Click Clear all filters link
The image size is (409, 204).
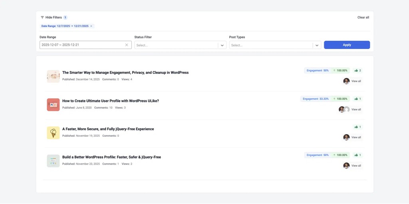363,18
